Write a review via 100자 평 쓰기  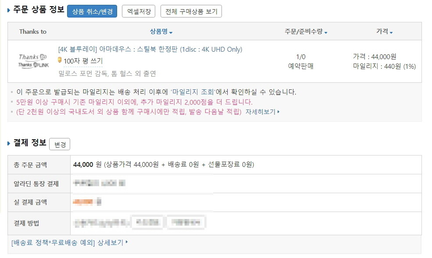coord(83,61)
